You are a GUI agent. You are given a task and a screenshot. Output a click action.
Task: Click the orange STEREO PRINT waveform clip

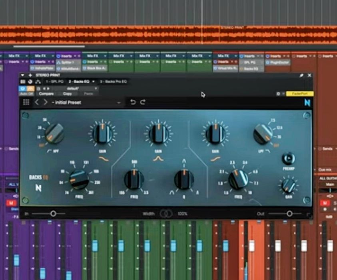(x=169, y=35)
